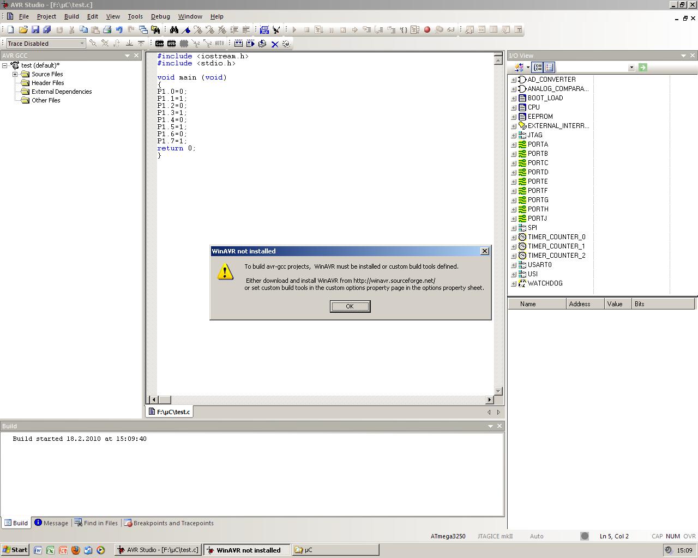Switch to Breakpoints and Tracepoints tab
The width and height of the screenshot is (698, 558).
[x=169, y=523]
